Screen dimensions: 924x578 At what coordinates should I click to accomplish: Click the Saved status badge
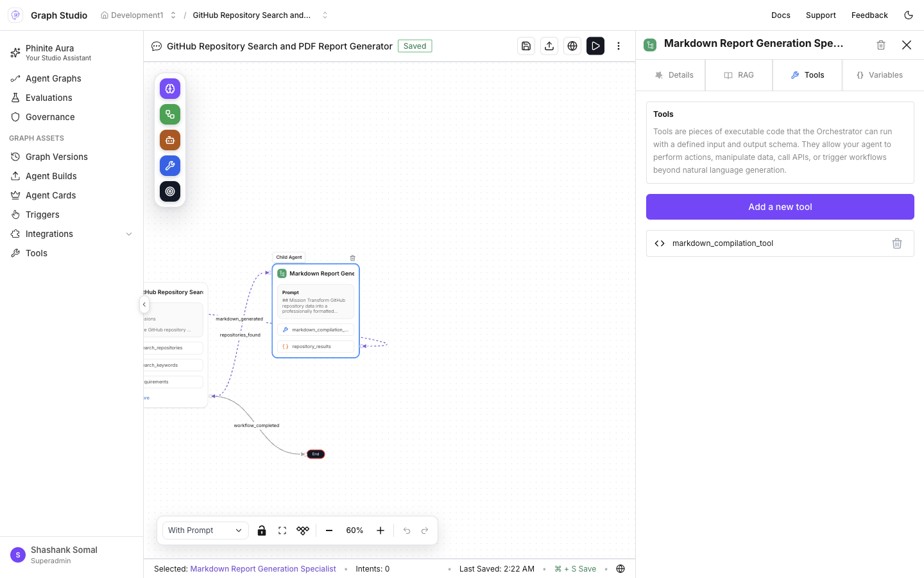coord(415,46)
